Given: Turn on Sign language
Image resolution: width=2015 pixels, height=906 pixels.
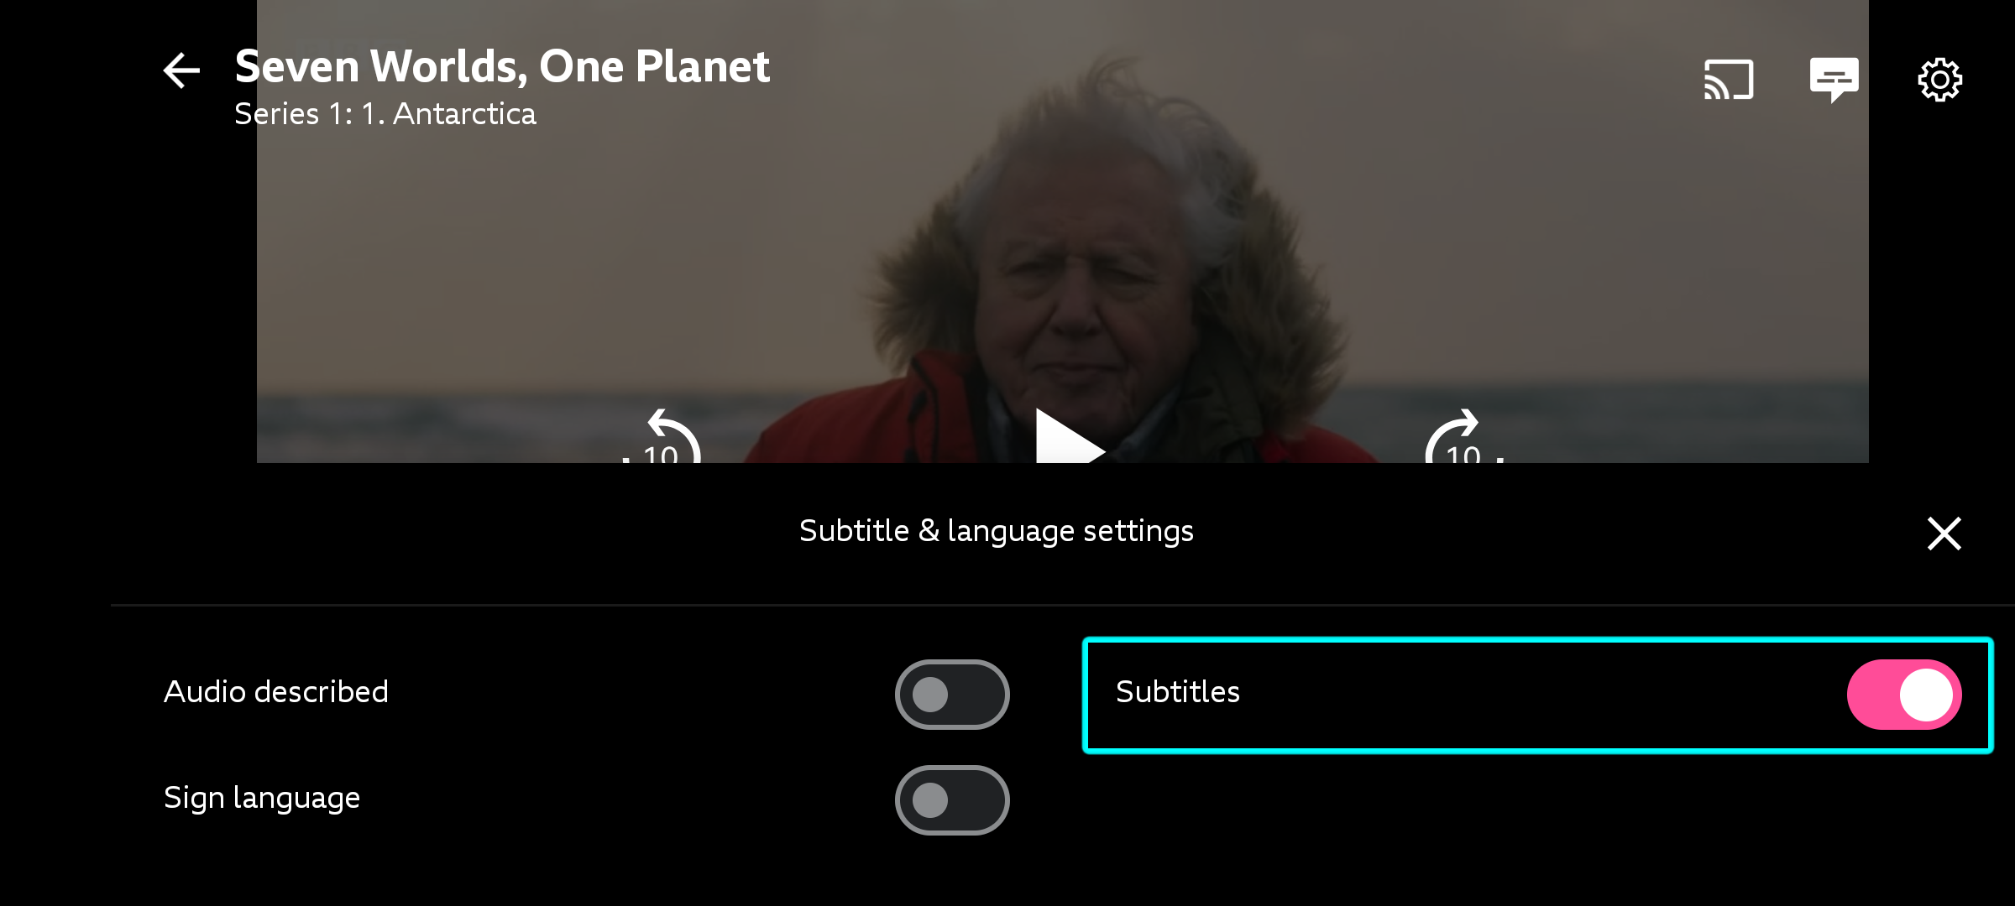Looking at the screenshot, I should tap(951, 799).
